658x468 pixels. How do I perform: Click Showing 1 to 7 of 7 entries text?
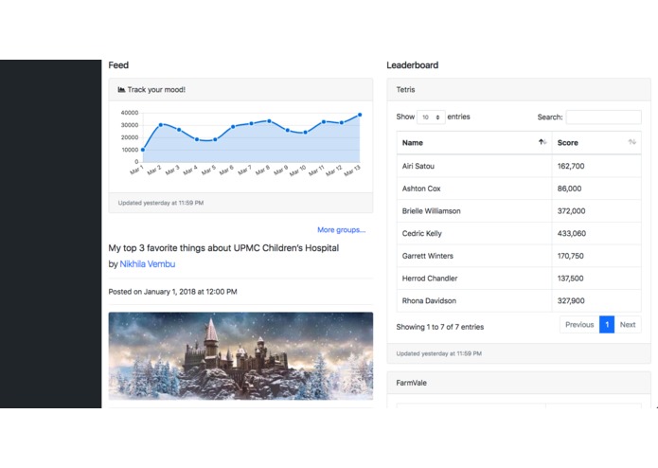click(440, 327)
